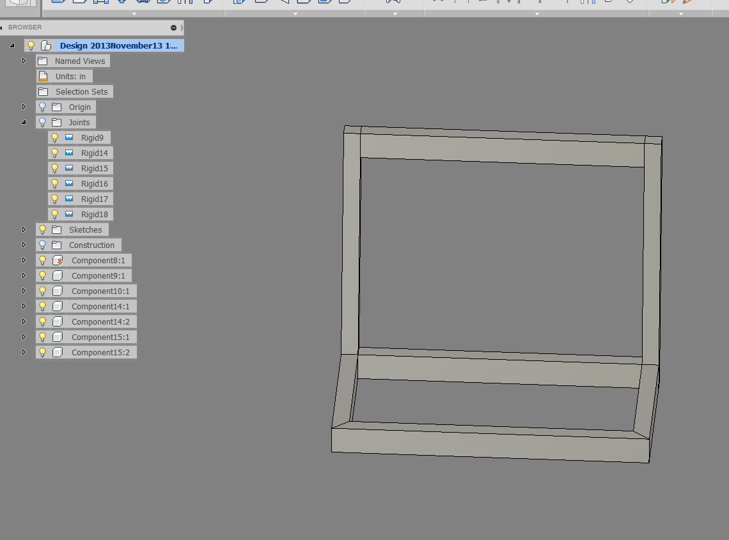Viewport: 729px width, 540px height.
Task: Toggle the Joints folder lightbulb
Action: click(42, 122)
